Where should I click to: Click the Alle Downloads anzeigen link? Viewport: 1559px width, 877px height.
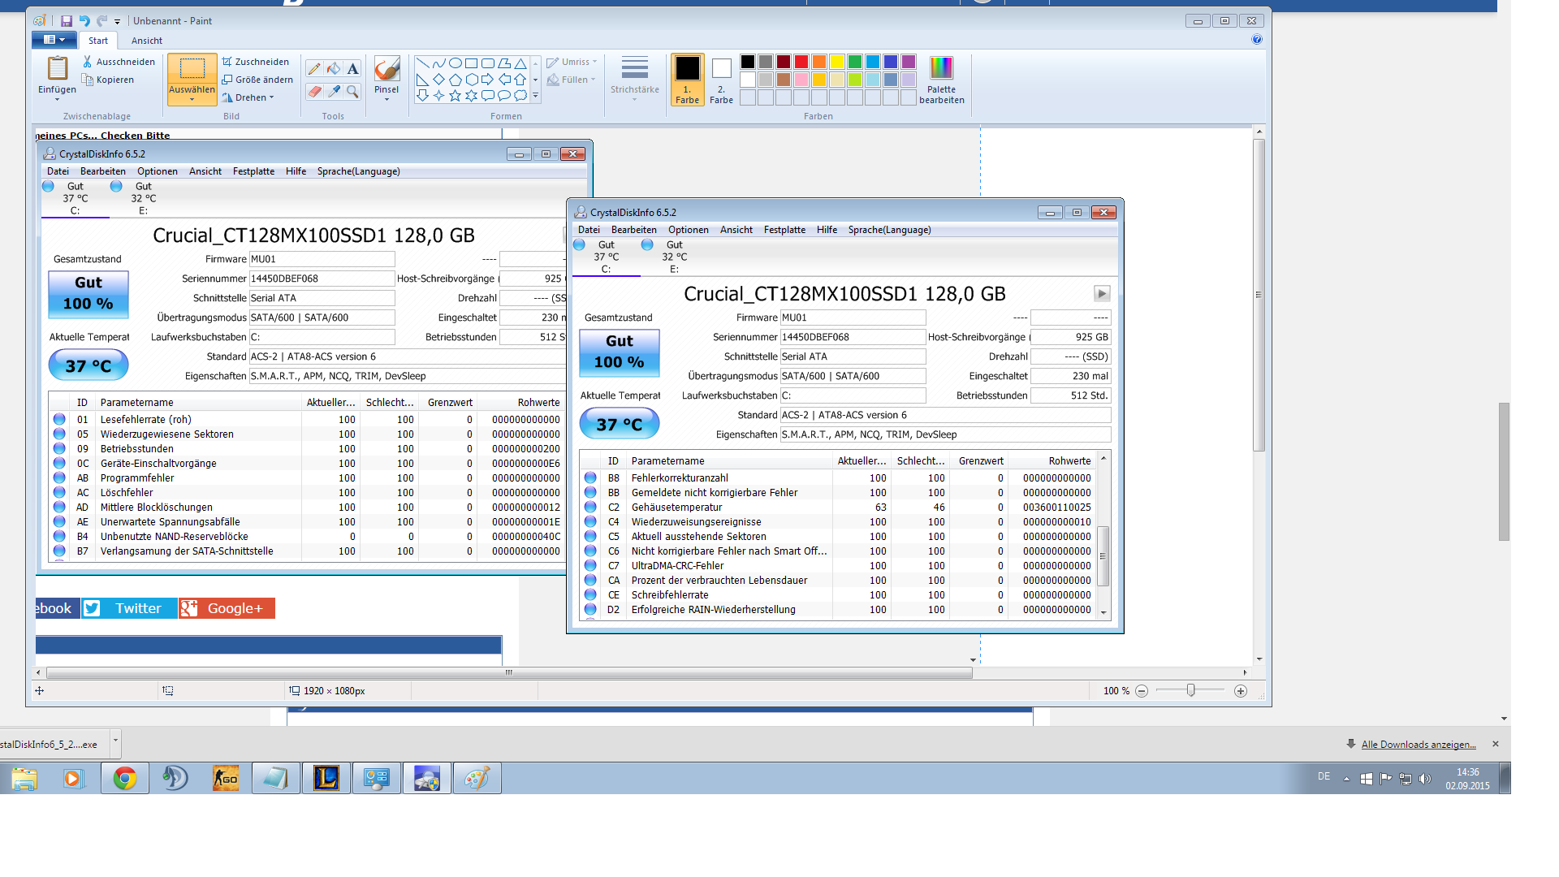point(1418,745)
